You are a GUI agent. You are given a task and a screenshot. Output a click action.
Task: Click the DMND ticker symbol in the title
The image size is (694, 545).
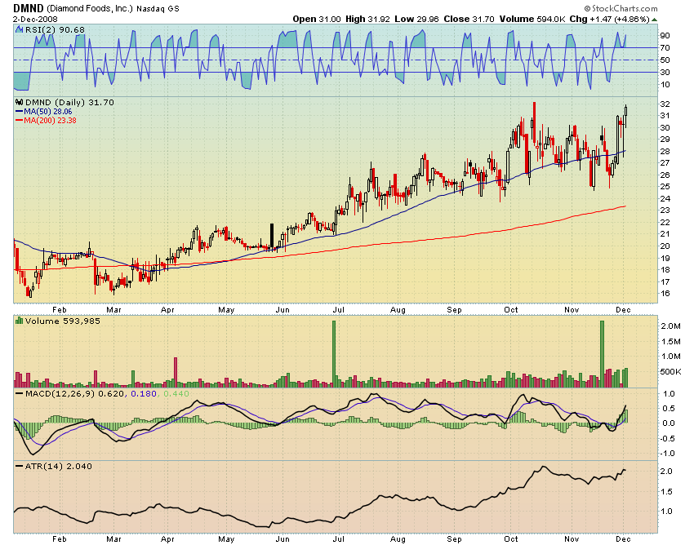click(x=29, y=8)
